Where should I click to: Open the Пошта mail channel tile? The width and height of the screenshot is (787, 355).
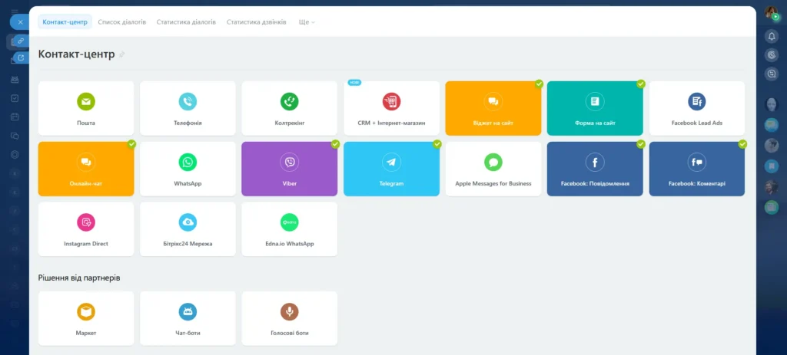tap(86, 108)
